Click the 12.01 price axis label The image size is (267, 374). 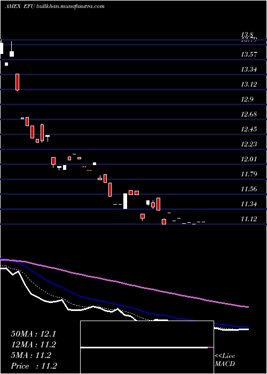tap(249, 159)
